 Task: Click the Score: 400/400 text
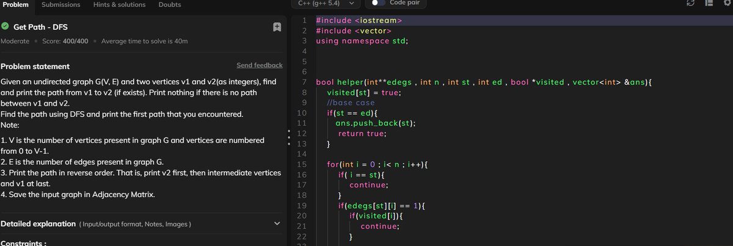65,42
